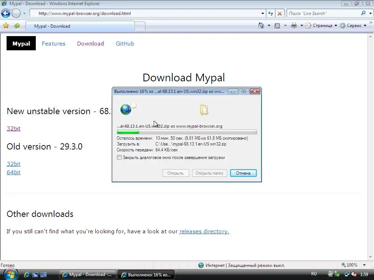The image size is (374, 280).
Task: Expand the Home button dropdown arrow
Action: coord(269,26)
